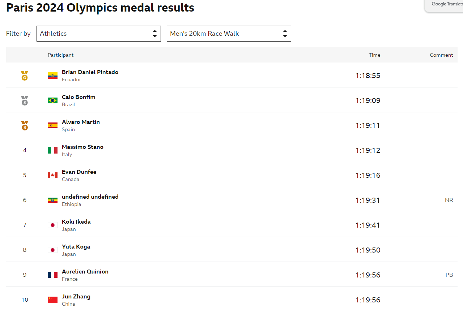
Task: Open the Men's 20km Race Walk event dropdown
Action: pyautogui.click(x=229, y=33)
